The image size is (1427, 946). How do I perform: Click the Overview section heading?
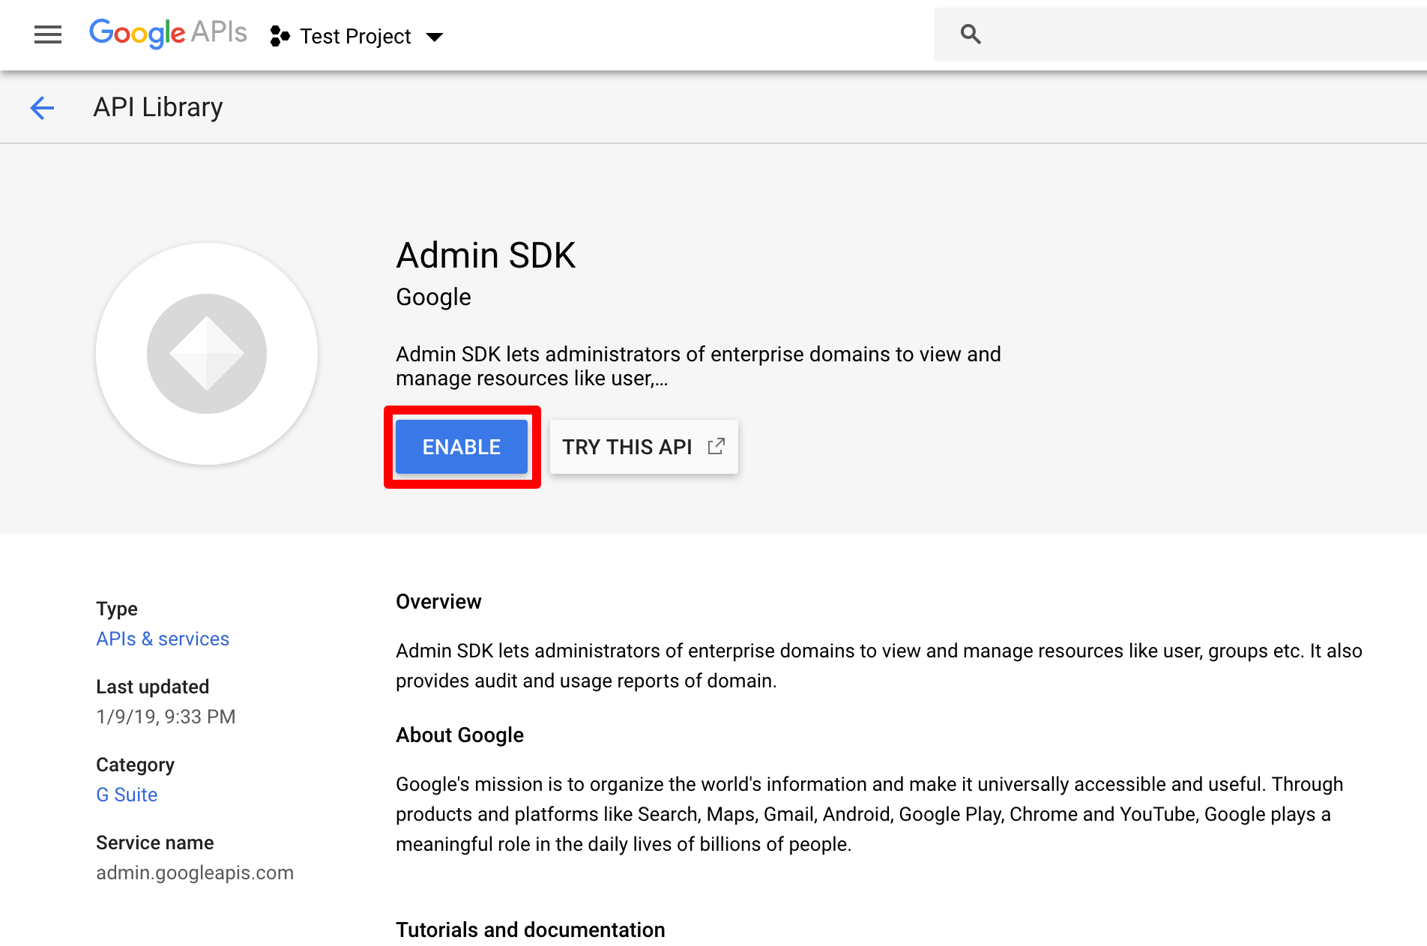(438, 602)
